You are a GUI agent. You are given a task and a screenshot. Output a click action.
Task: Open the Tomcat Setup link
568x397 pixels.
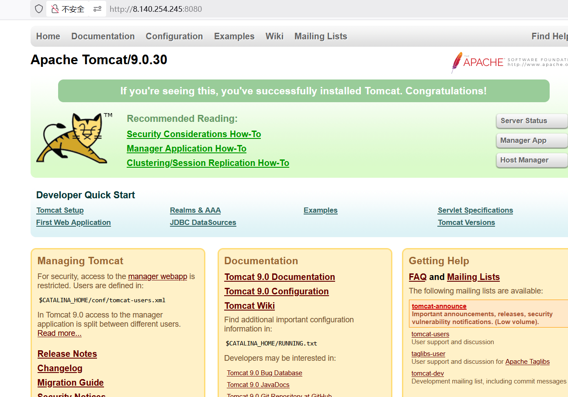tap(60, 210)
